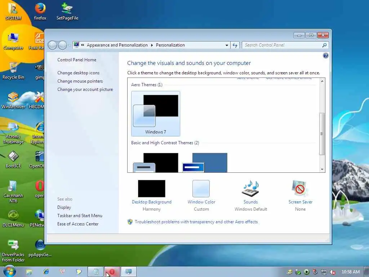This screenshot has height=277, width=369.
Task: Expand the breadcrumb arrow after Appearance and Personalization
Action: [x=152, y=45]
